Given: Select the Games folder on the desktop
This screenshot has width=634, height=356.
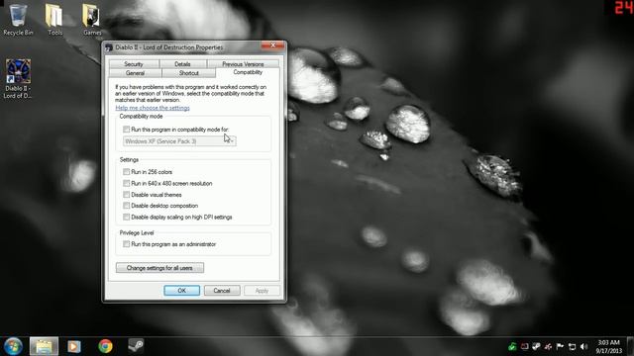Looking at the screenshot, I should pos(92,20).
